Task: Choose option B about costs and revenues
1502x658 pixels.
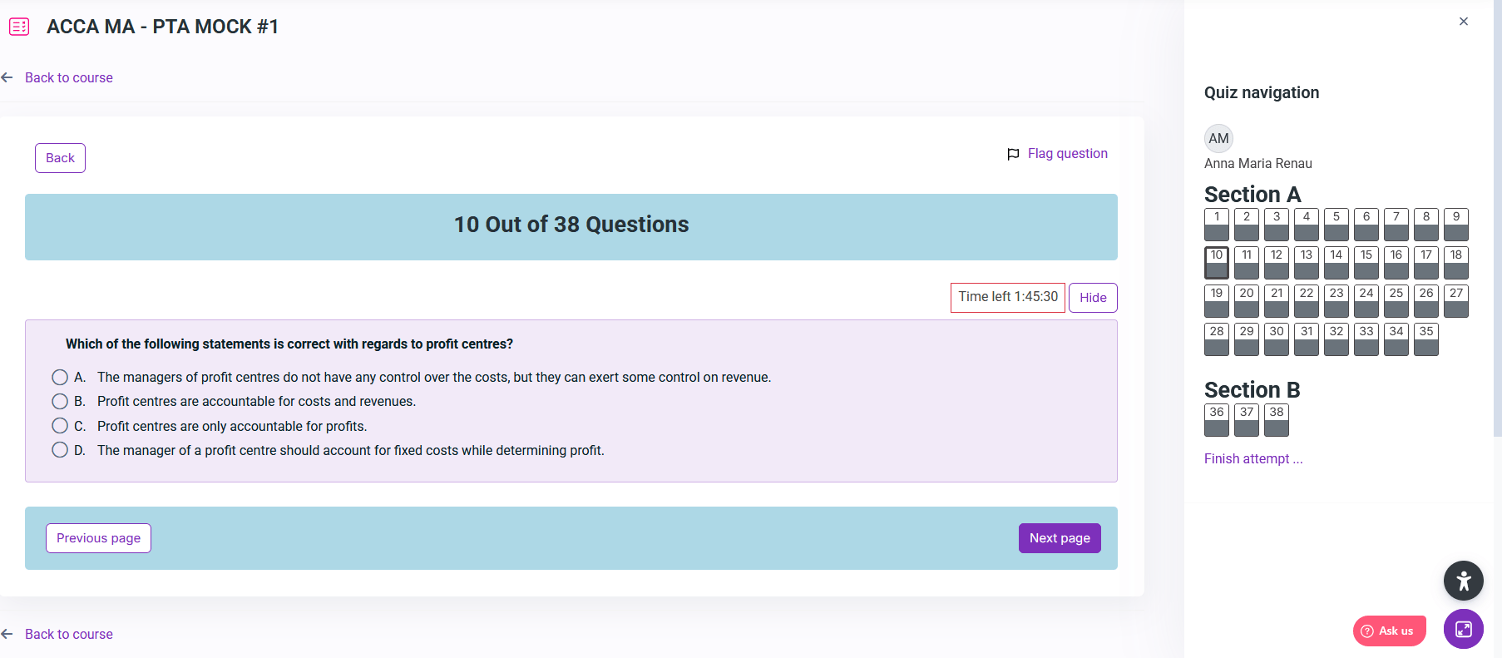Action: pos(60,401)
